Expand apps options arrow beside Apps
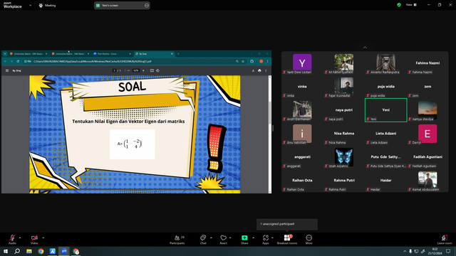This screenshot has height=256, width=456. [x=272, y=238]
